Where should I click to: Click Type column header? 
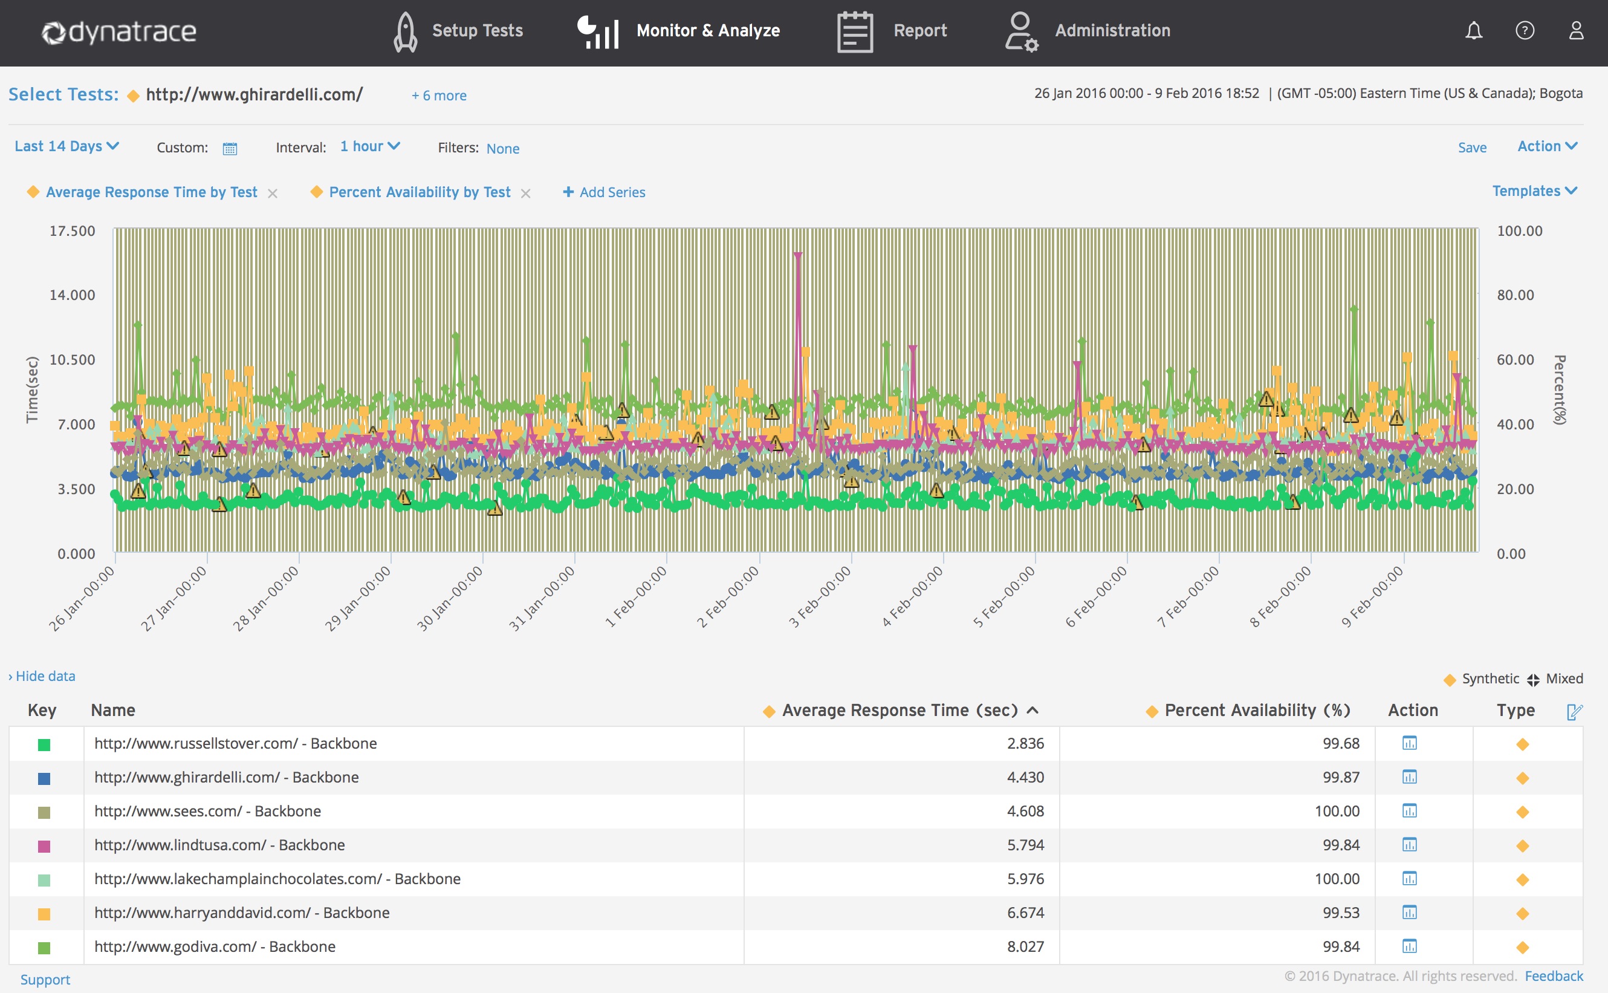[1516, 711]
